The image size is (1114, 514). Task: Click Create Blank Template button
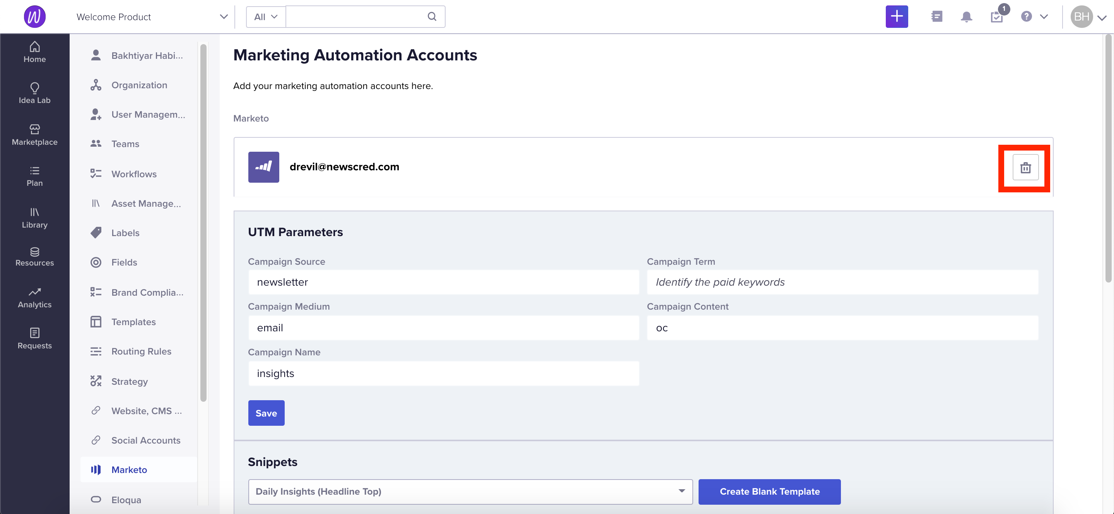[769, 492]
